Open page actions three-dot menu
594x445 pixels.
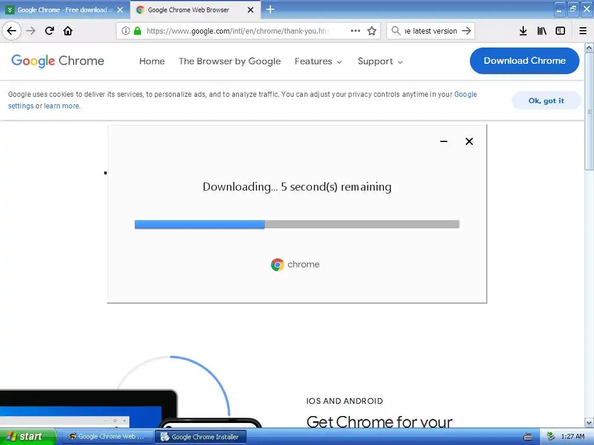356,31
